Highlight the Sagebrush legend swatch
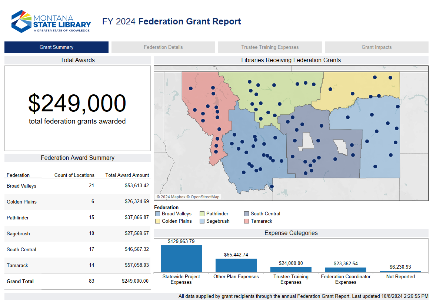 point(202,221)
